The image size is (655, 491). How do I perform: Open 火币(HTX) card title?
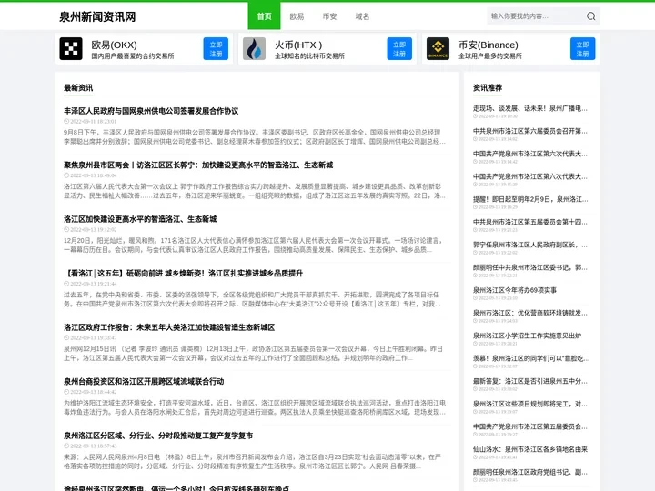298,45
